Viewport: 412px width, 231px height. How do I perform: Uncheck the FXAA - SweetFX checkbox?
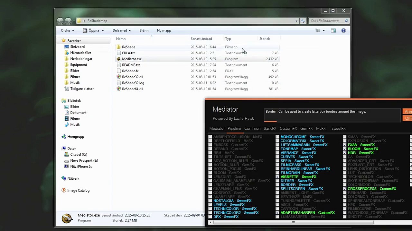[x=345, y=145]
